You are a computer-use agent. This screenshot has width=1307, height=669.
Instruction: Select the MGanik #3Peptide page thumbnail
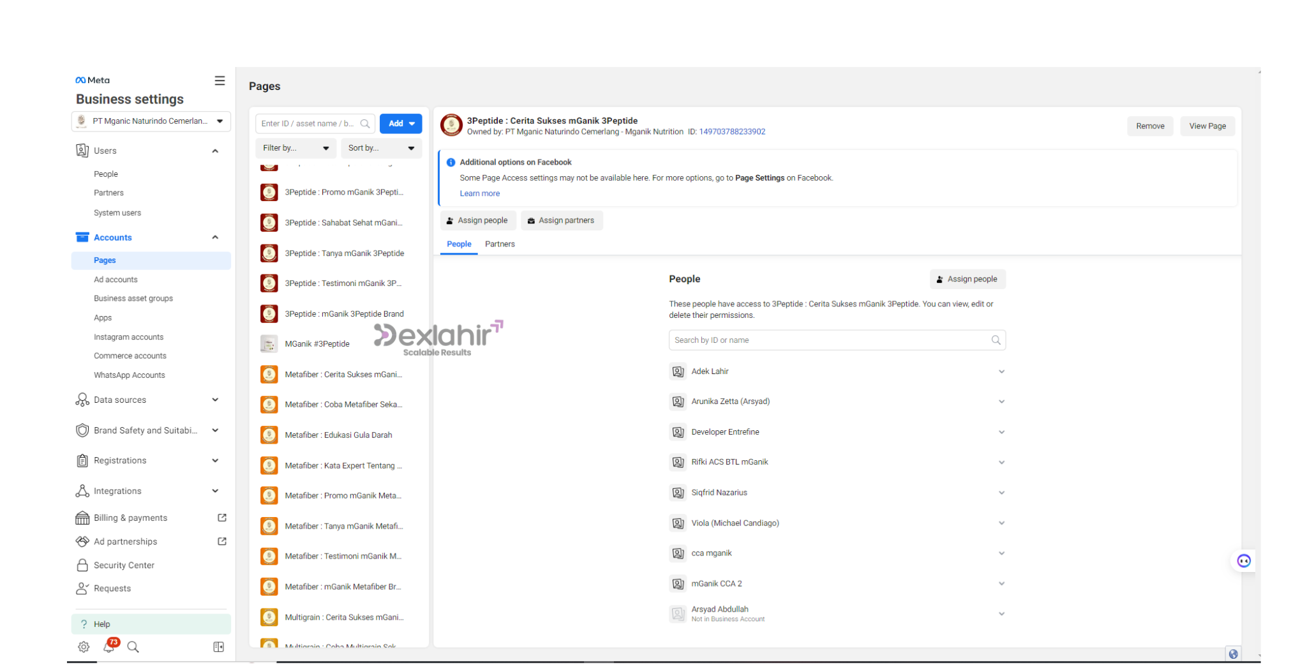[x=269, y=344]
